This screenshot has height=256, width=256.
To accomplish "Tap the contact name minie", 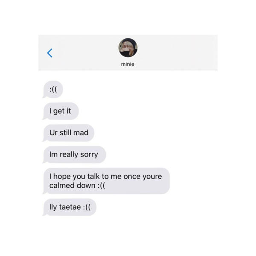I will [128, 64].
